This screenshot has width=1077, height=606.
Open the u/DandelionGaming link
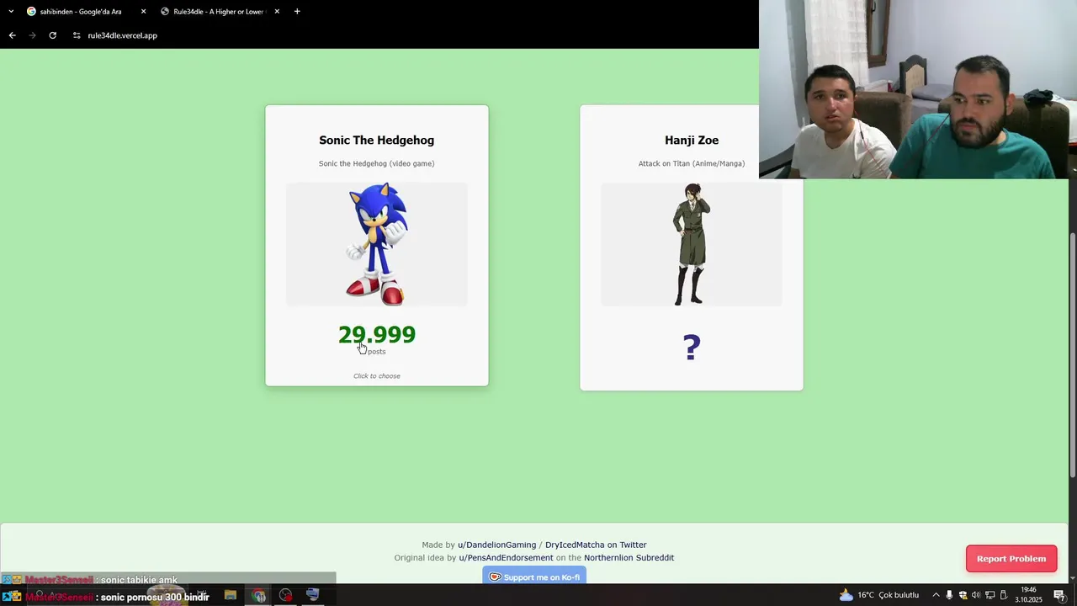(x=496, y=545)
